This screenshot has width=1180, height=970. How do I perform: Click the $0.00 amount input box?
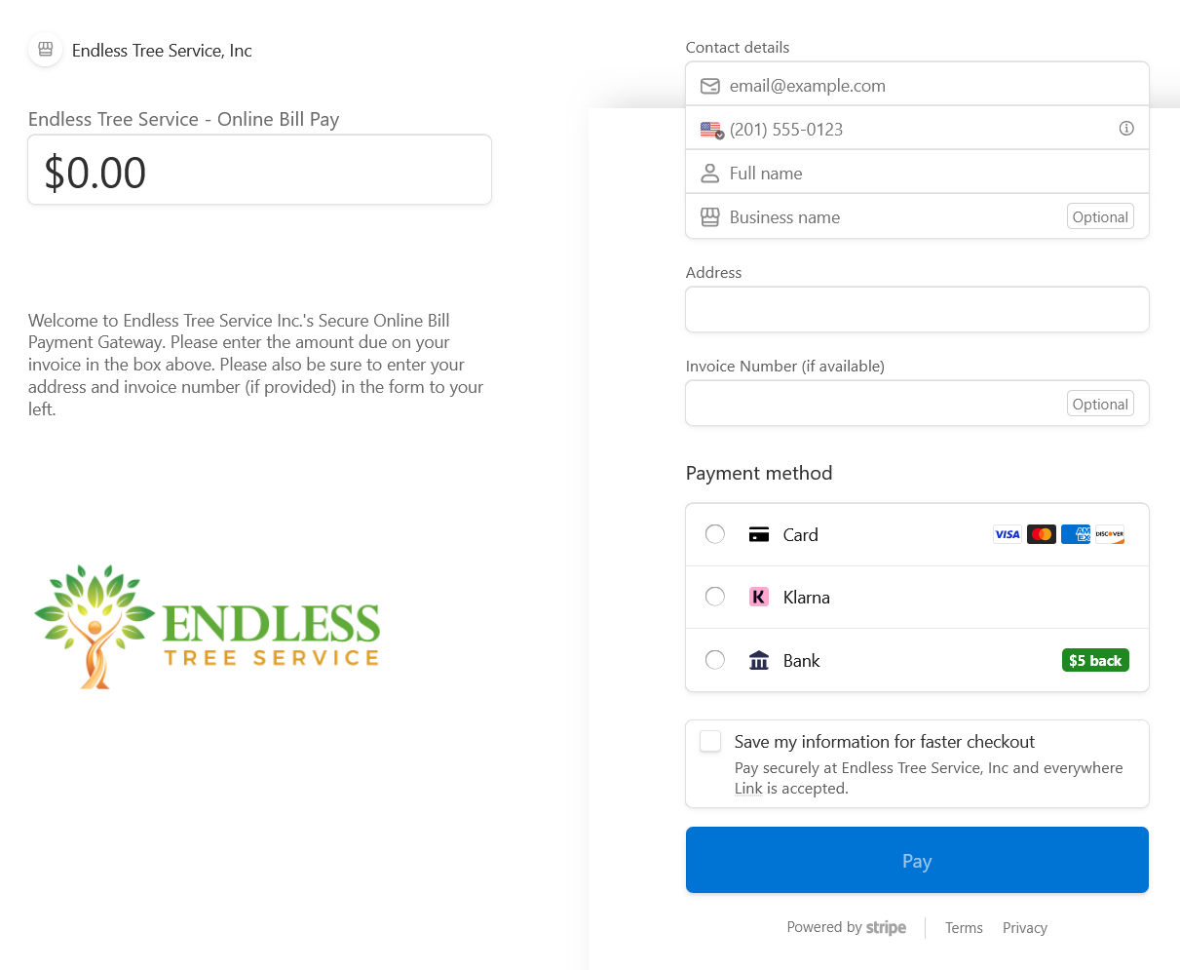pos(259,171)
